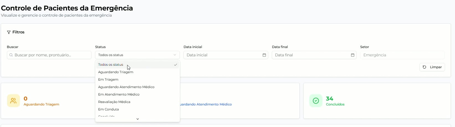Choose Em Triagem status option
The image size is (455, 127).
pos(137,80)
